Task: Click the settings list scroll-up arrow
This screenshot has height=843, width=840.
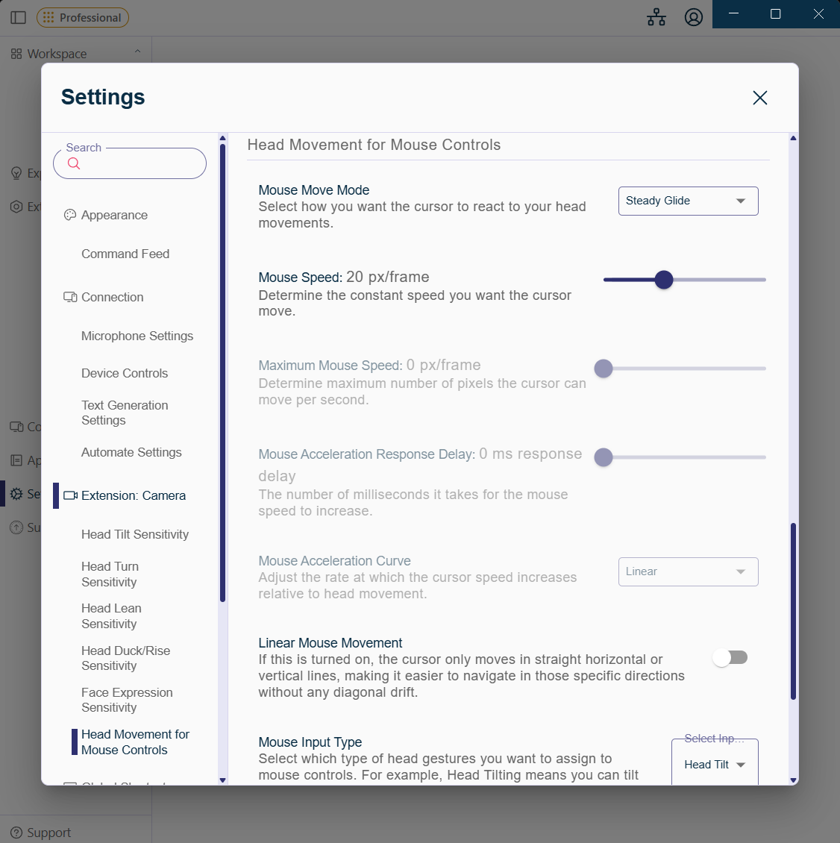Action: coord(222,138)
